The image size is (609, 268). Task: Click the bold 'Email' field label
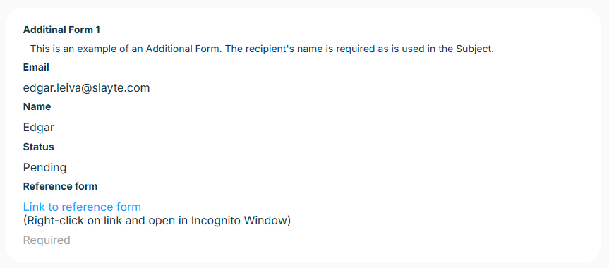coord(36,67)
